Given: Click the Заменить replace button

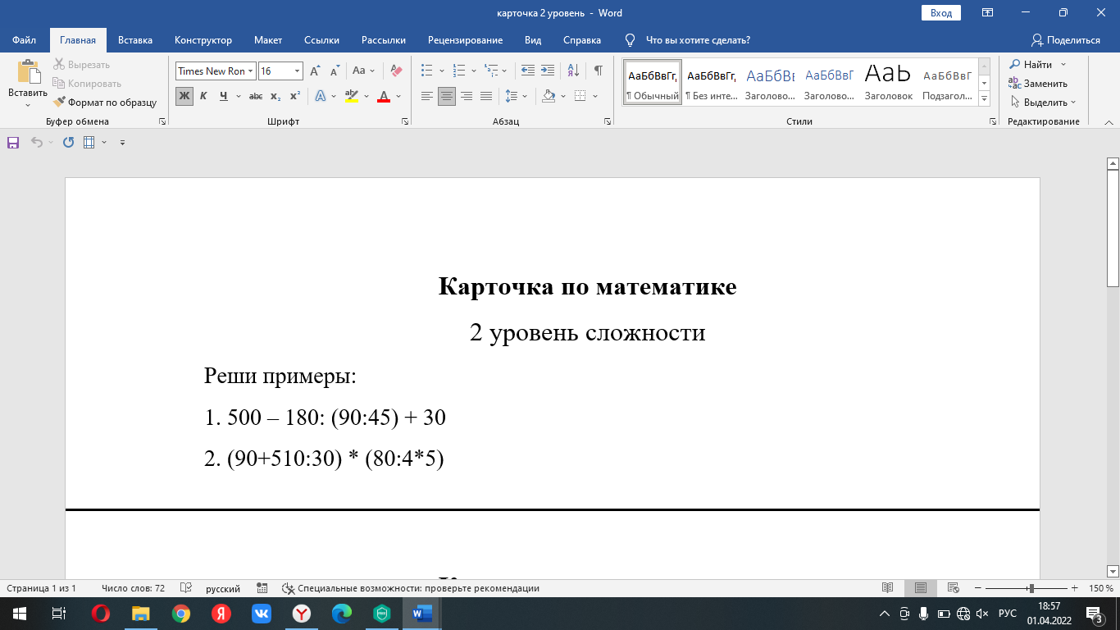Looking at the screenshot, I should [x=1038, y=83].
